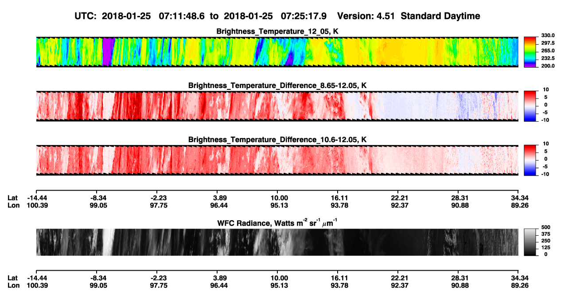Click the '265.0' colorbar label
Screen dimensions: 576x295
pyautogui.click(x=548, y=50)
